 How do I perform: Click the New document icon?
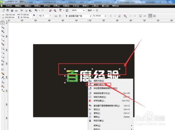click(x=3, y=11)
